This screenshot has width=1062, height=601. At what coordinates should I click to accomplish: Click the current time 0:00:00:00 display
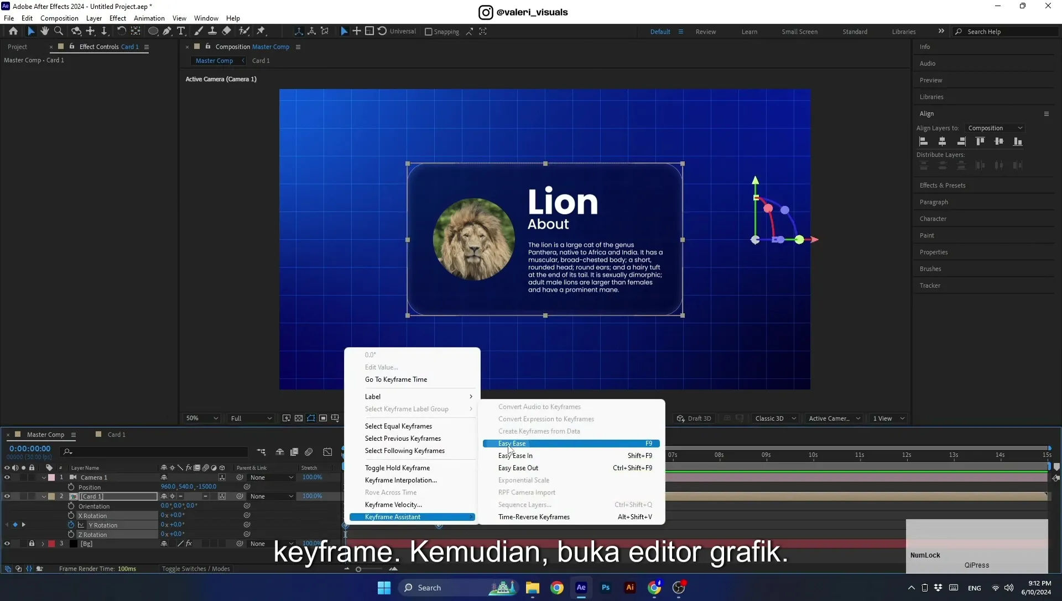click(30, 449)
